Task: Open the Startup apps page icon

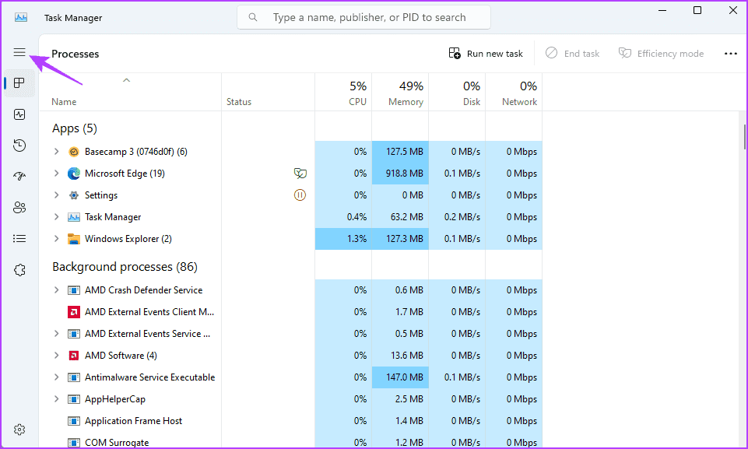Action: click(x=19, y=177)
